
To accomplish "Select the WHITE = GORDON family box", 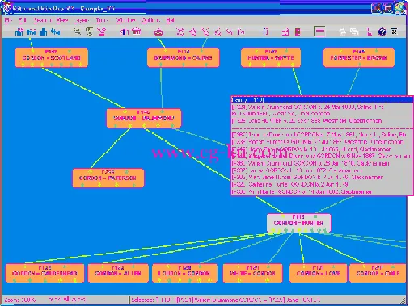I will coord(252,273).
